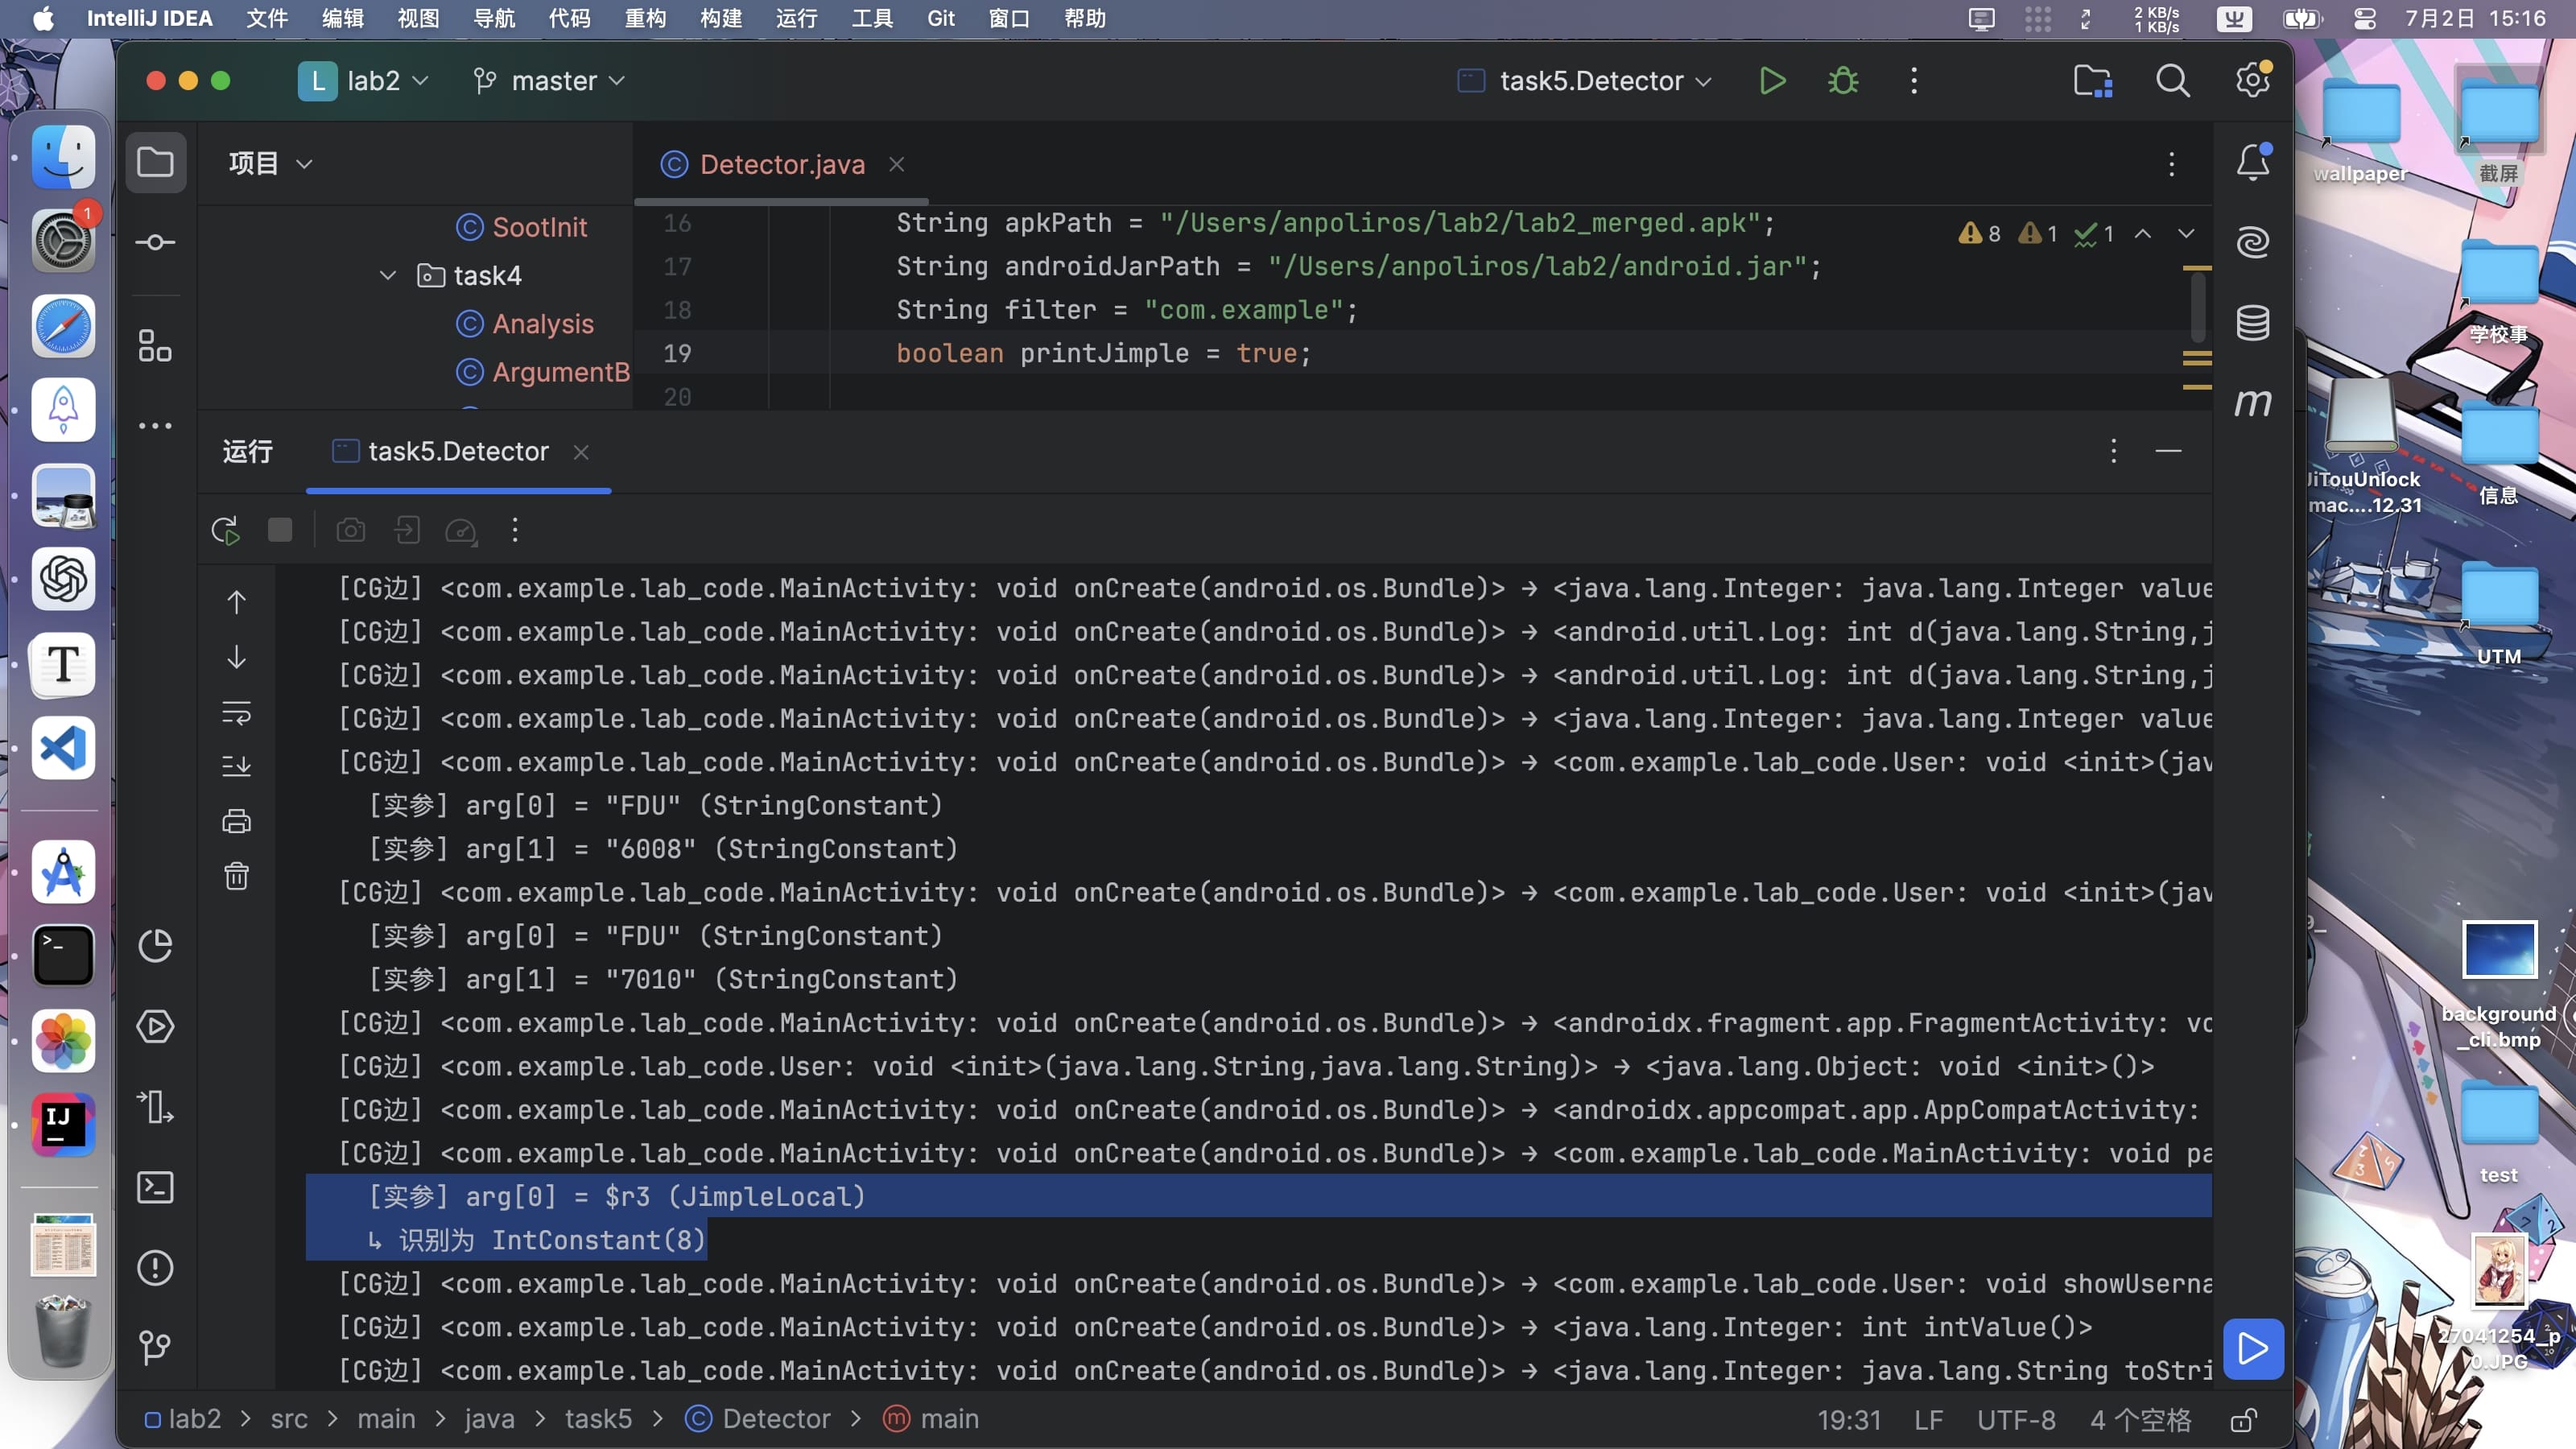The width and height of the screenshot is (2576, 1449).
Task: Stop the running process
Action: pos(280,530)
